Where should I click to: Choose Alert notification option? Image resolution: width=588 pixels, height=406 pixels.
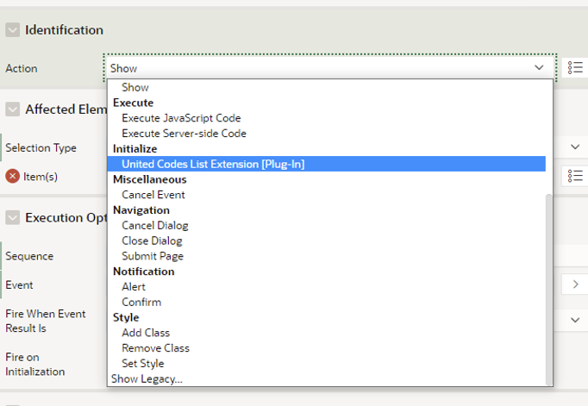326,287
